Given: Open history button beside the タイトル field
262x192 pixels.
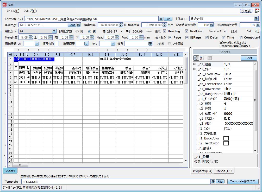Looking at the screenshot, I should click(x=256, y=19).
